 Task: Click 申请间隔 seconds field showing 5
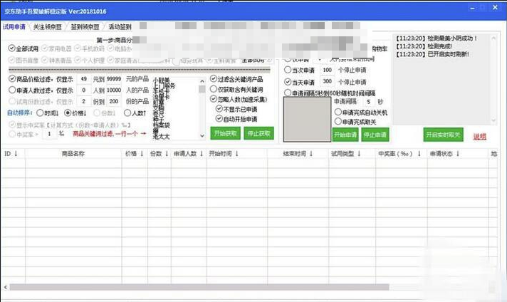pyautogui.click(x=369, y=102)
